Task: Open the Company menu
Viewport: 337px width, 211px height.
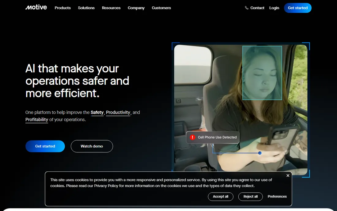Action: pyautogui.click(x=136, y=8)
